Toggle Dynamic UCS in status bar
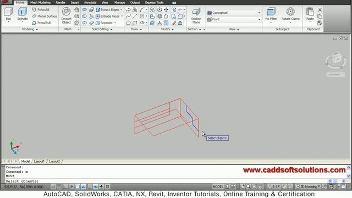 point(90,186)
